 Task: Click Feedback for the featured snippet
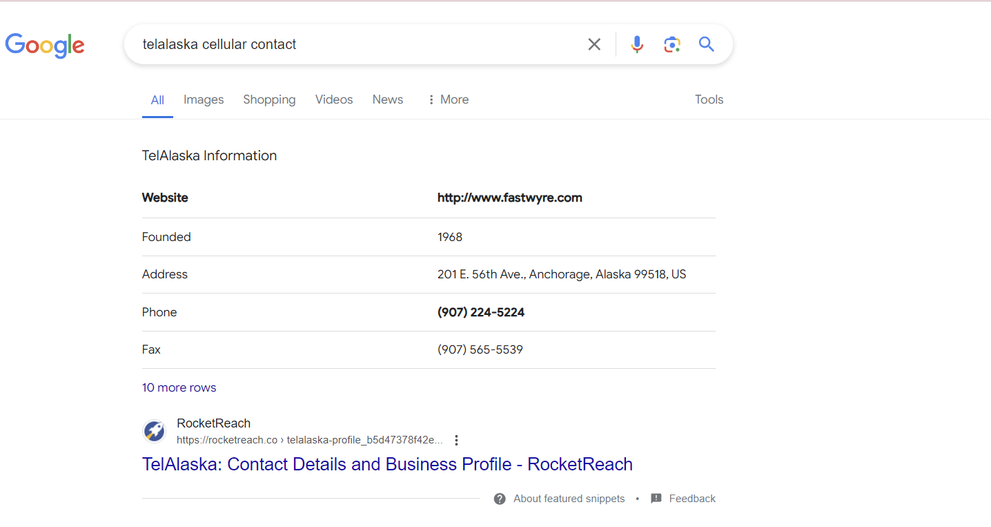tap(691, 498)
